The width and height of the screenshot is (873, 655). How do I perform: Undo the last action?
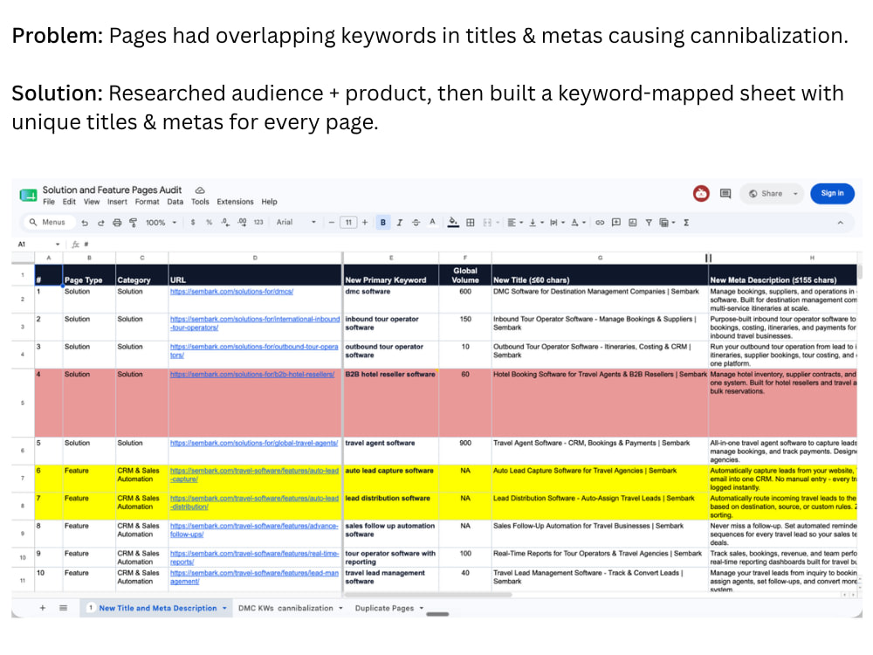(85, 222)
